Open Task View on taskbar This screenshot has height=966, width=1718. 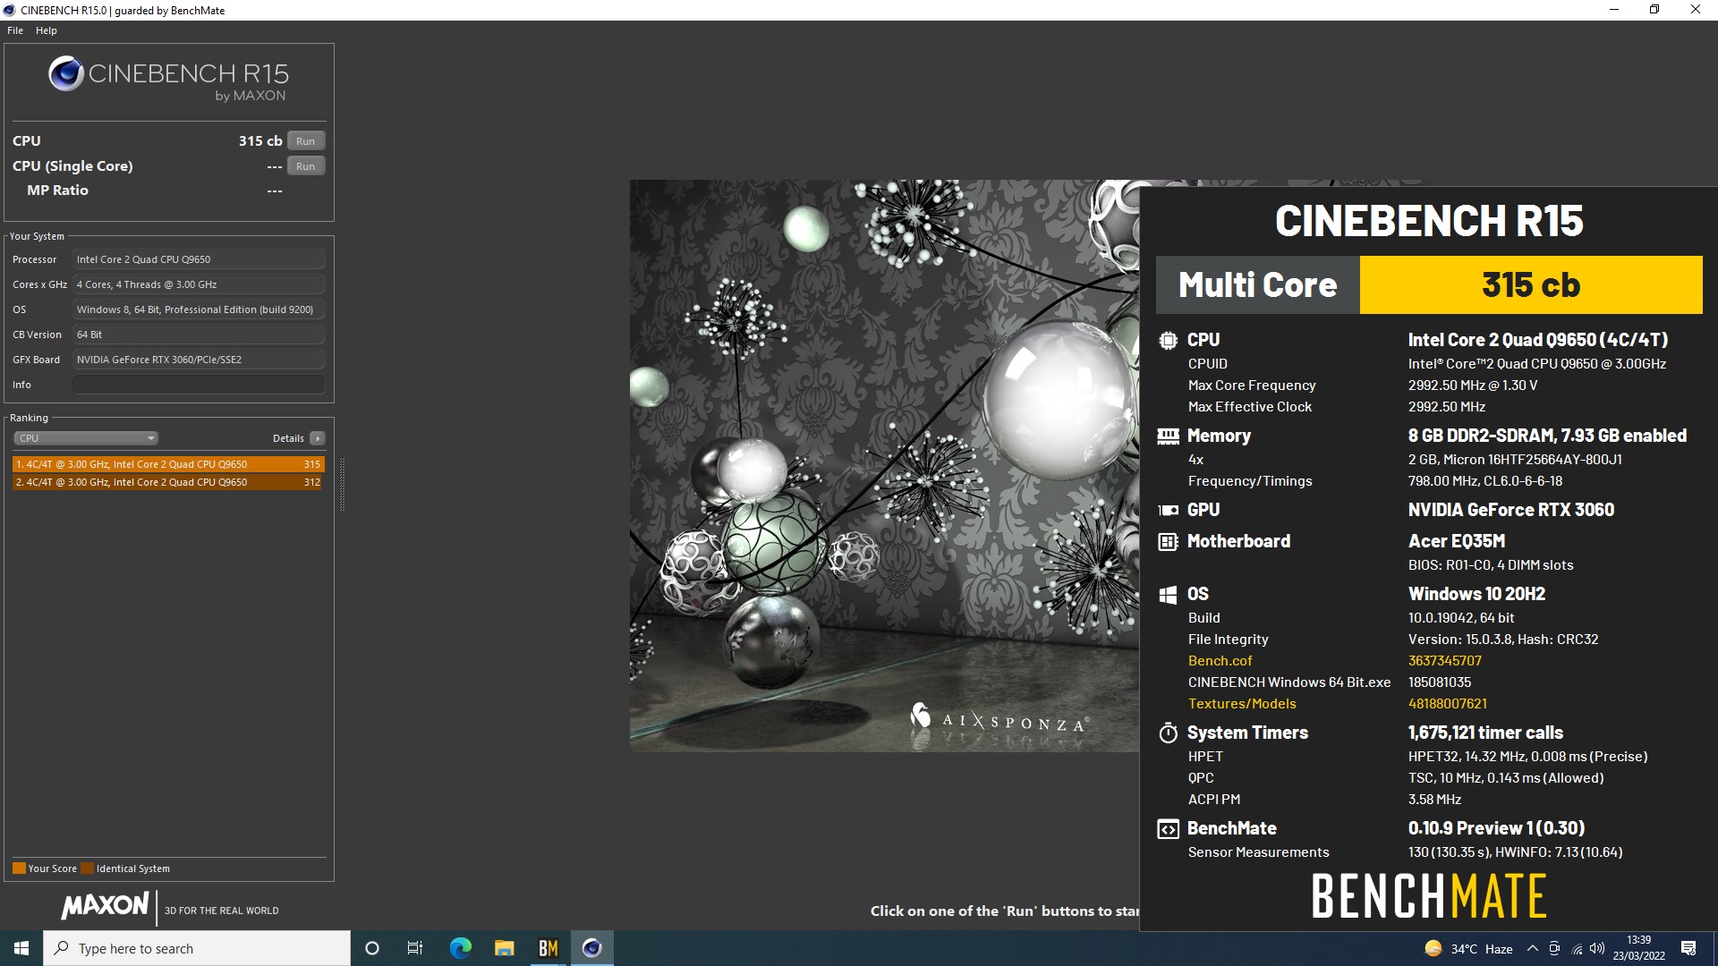415,948
